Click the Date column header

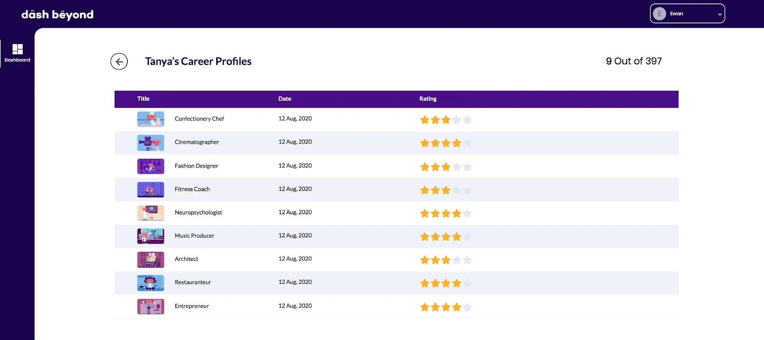tap(285, 98)
